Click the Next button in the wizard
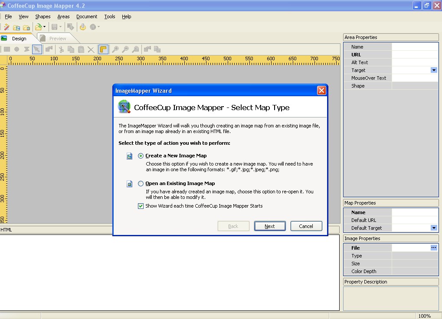 point(270,226)
